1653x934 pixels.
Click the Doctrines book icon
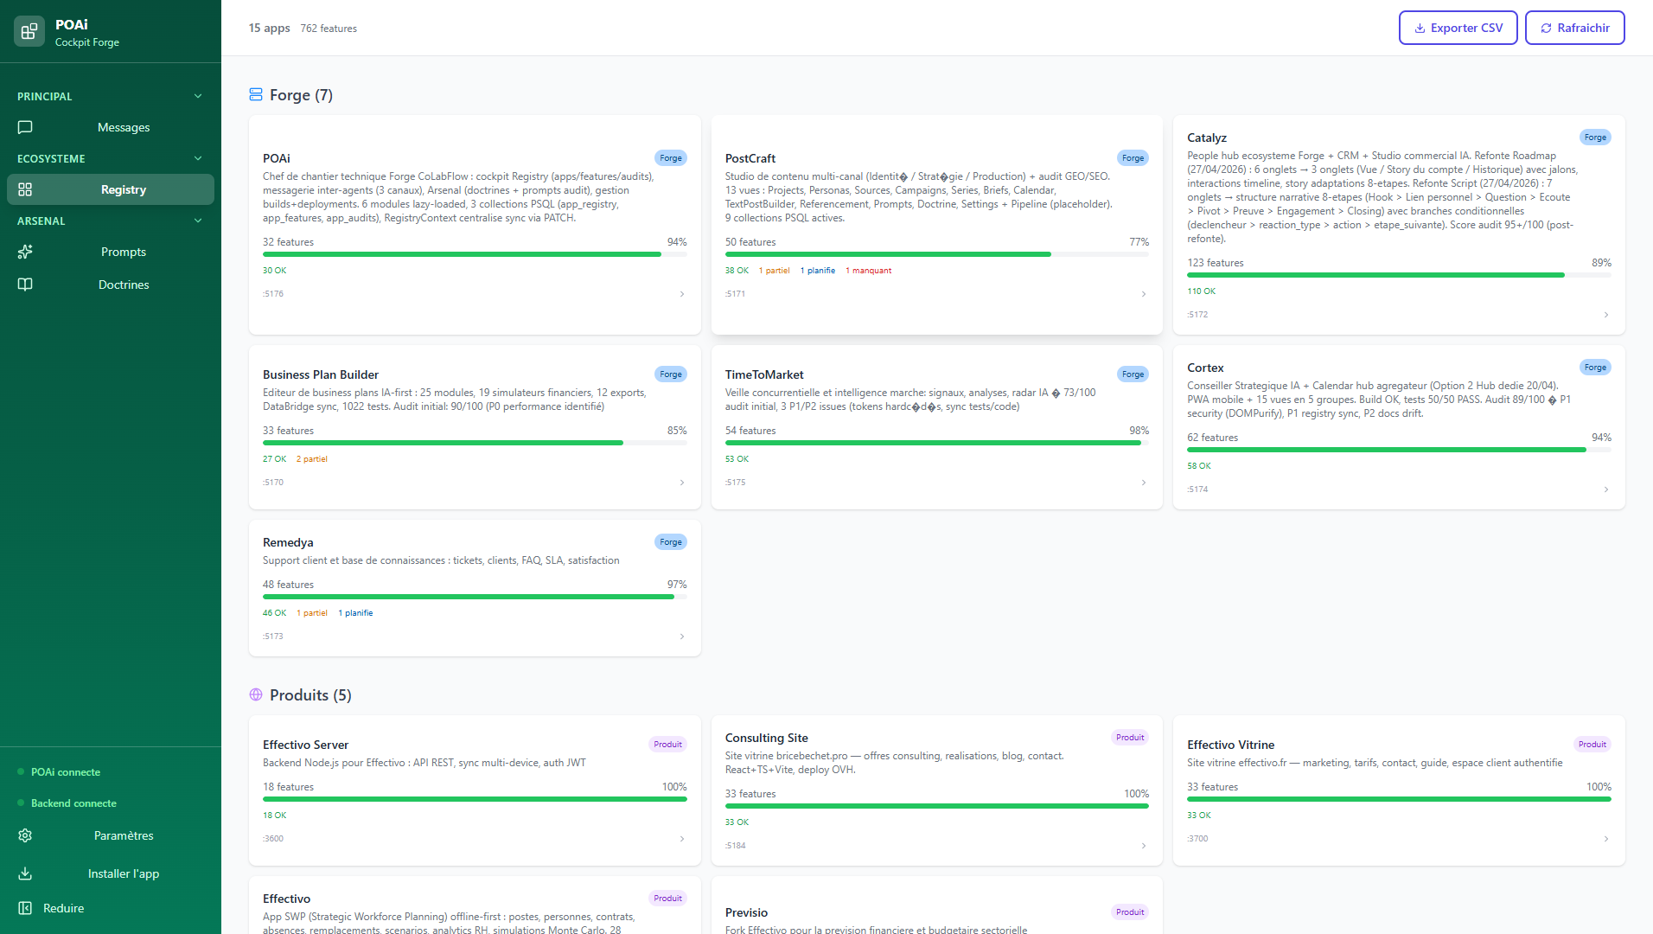coord(25,285)
